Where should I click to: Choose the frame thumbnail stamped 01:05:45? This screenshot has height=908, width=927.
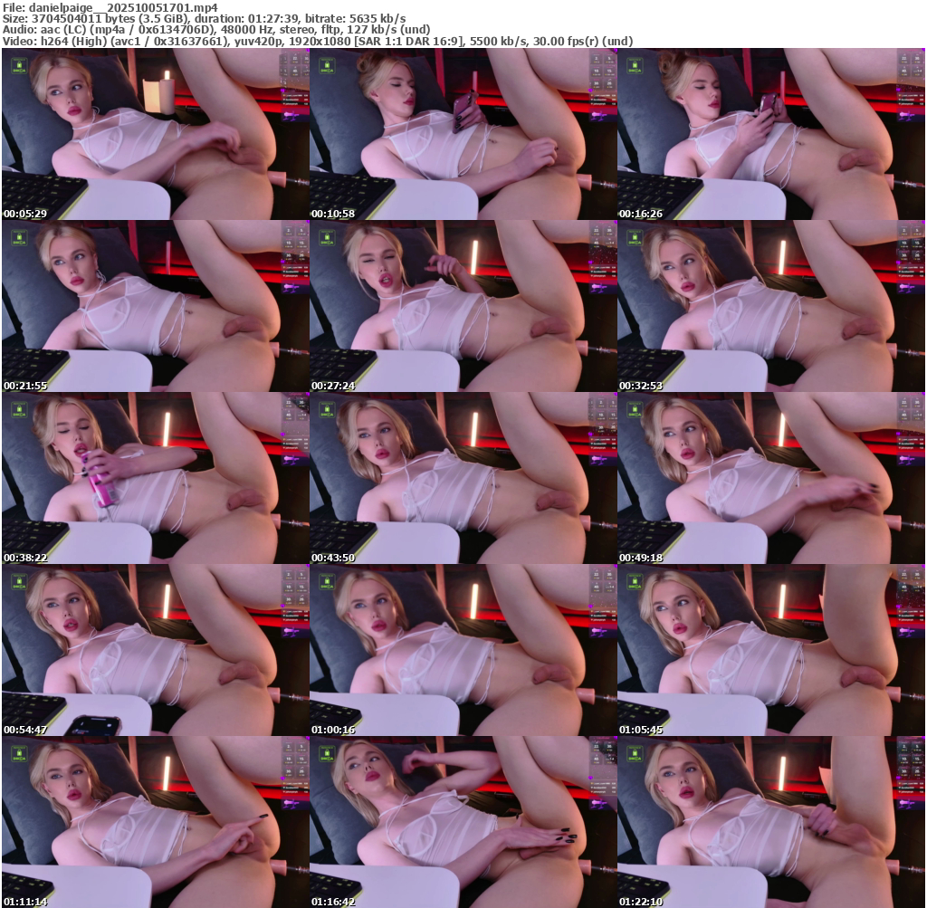(x=771, y=650)
